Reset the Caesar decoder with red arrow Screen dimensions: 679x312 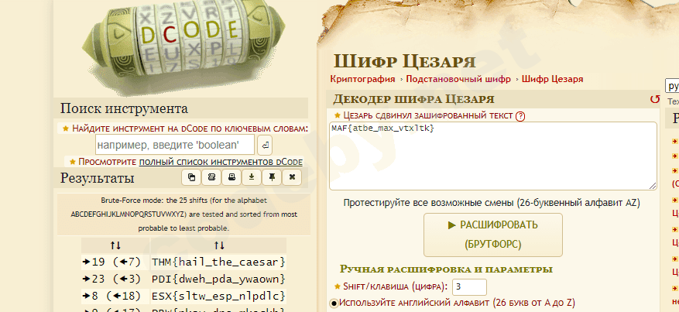(x=655, y=100)
